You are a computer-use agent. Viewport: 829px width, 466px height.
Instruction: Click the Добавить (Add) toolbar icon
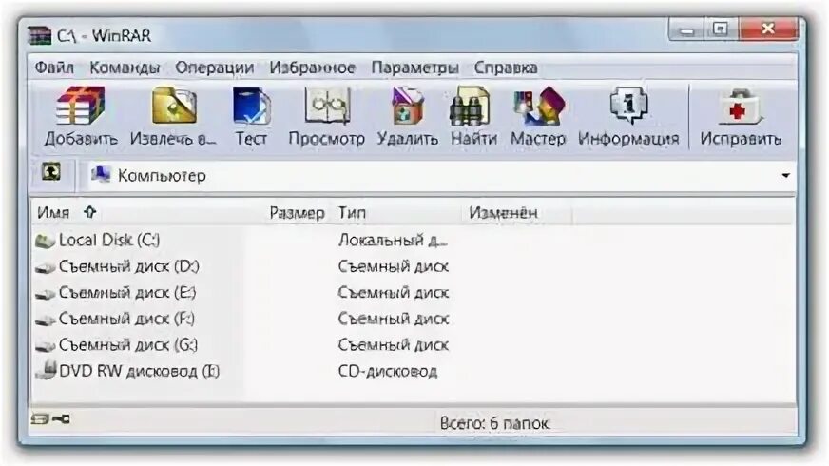[x=81, y=116]
